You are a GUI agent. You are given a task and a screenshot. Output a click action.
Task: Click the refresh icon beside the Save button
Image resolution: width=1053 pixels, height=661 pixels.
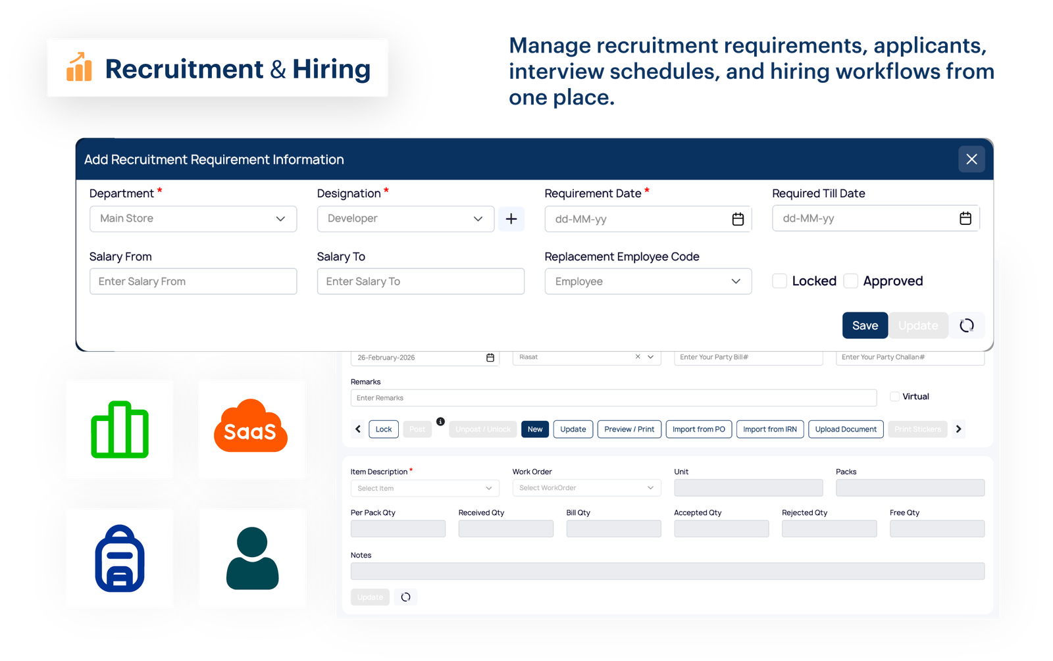(967, 325)
